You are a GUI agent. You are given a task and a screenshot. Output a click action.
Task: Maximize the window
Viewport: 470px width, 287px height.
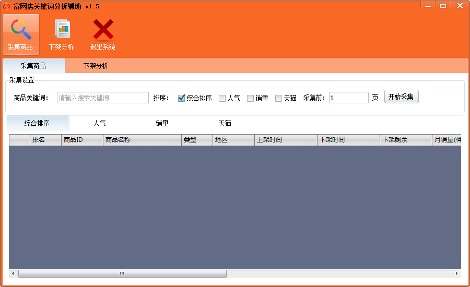click(x=443, y=6)
